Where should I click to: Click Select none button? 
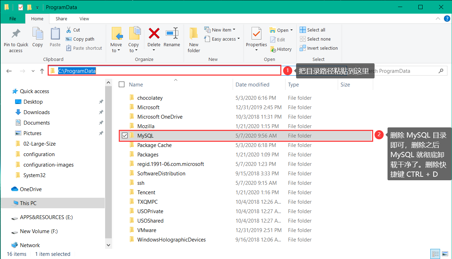(315, 39)
